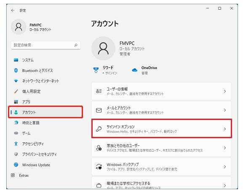Select システム in the sidebar

pyautogui.click(x=45, y=60)
